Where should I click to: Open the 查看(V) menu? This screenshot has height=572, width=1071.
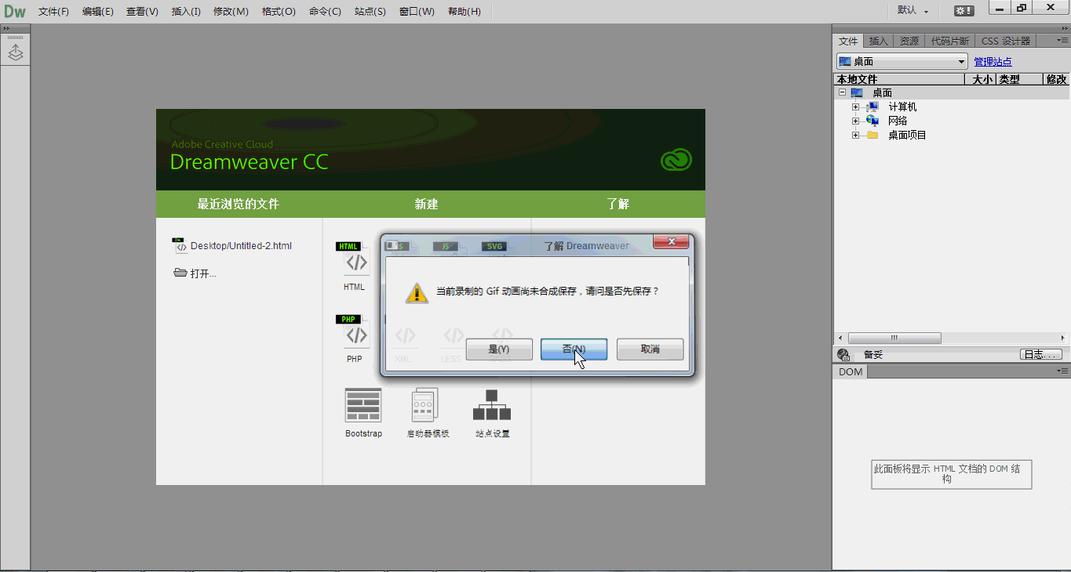point(142,12)
